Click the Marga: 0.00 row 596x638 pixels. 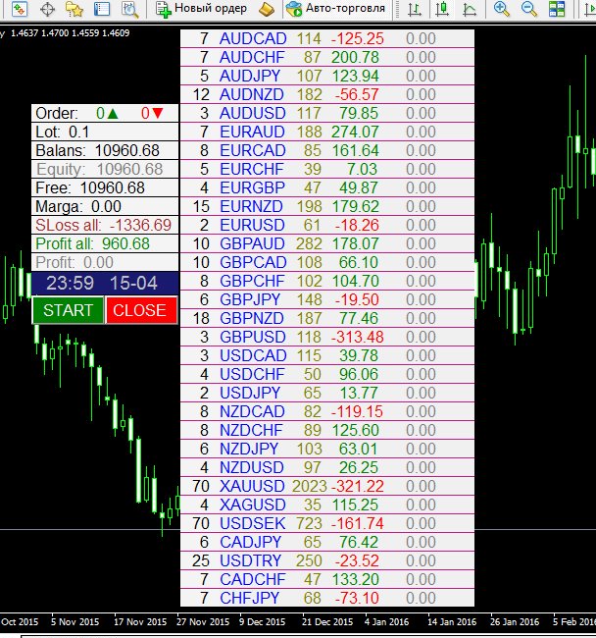pyautogui.click(x=105, y=207)
